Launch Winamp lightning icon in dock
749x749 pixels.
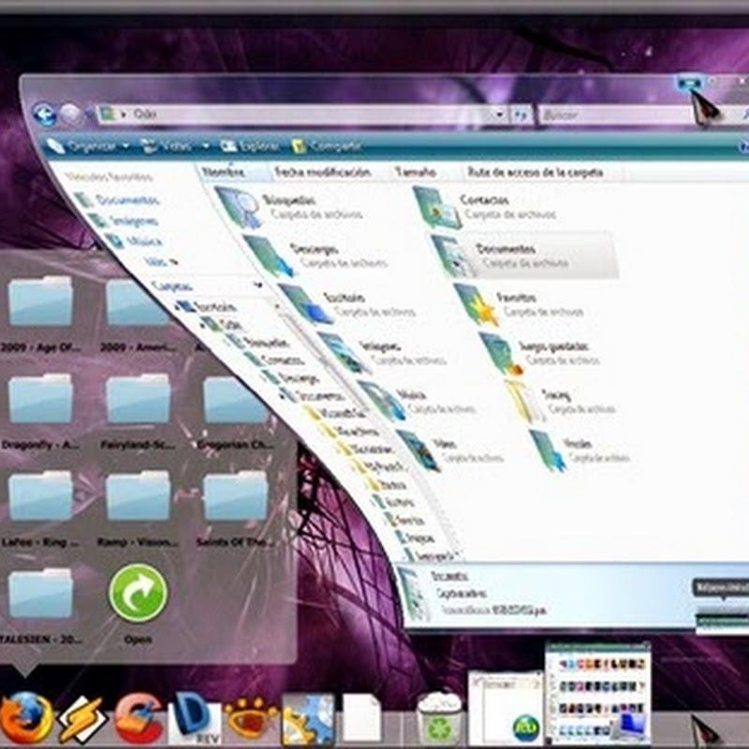tap(81, 719)
